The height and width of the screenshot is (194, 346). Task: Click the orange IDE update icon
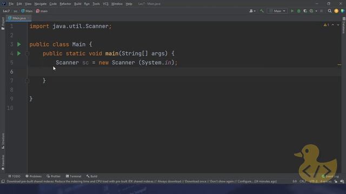[x=336, y=11]
